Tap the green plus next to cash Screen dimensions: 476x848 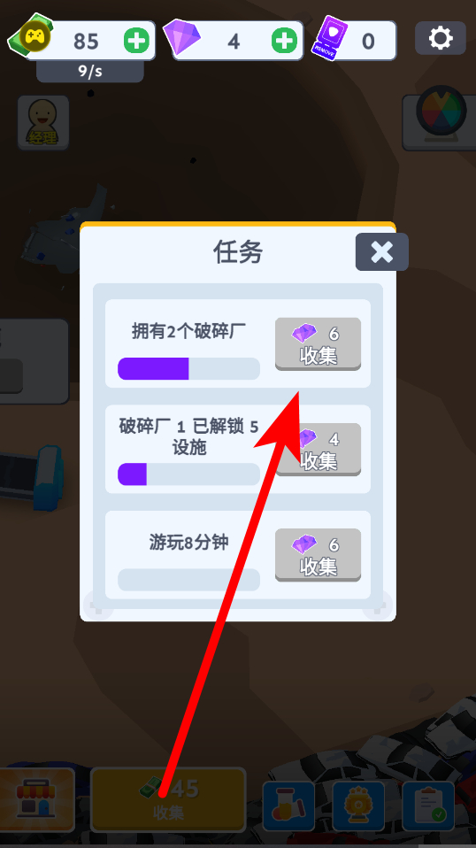[x=136, y=41]
